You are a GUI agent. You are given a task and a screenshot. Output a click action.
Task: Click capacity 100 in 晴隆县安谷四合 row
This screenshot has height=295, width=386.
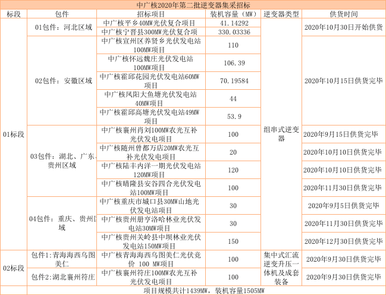(x=233, y=187)
